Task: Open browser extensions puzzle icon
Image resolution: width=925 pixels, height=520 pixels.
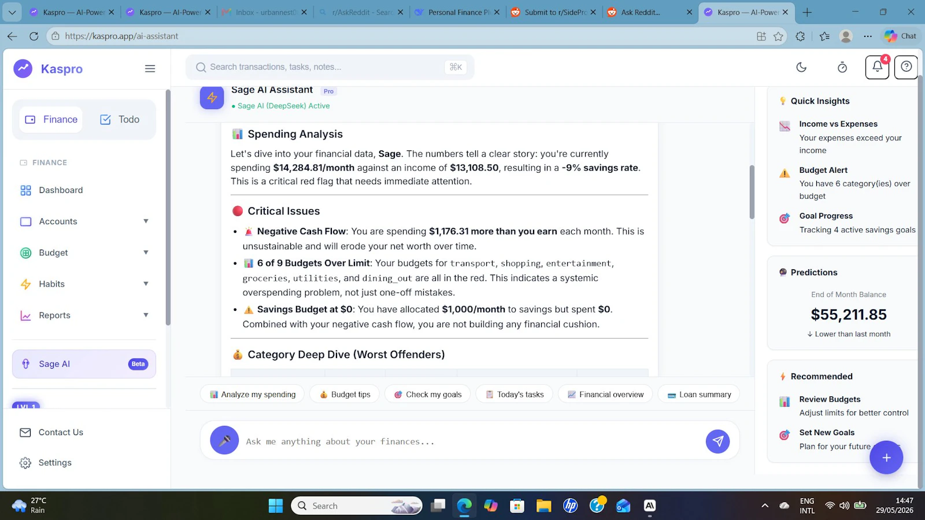Action: [800, 36]
